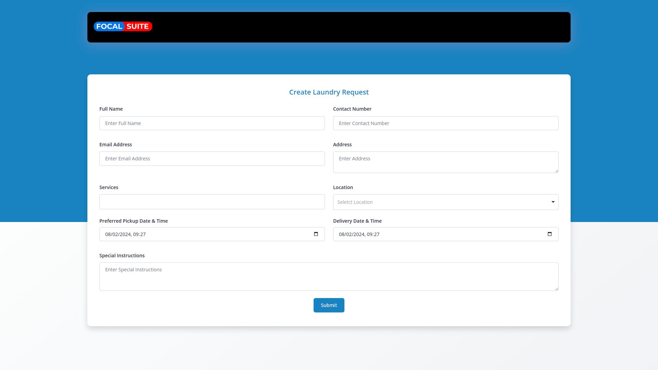Click the Delivery date-time value

click(359, 234)
